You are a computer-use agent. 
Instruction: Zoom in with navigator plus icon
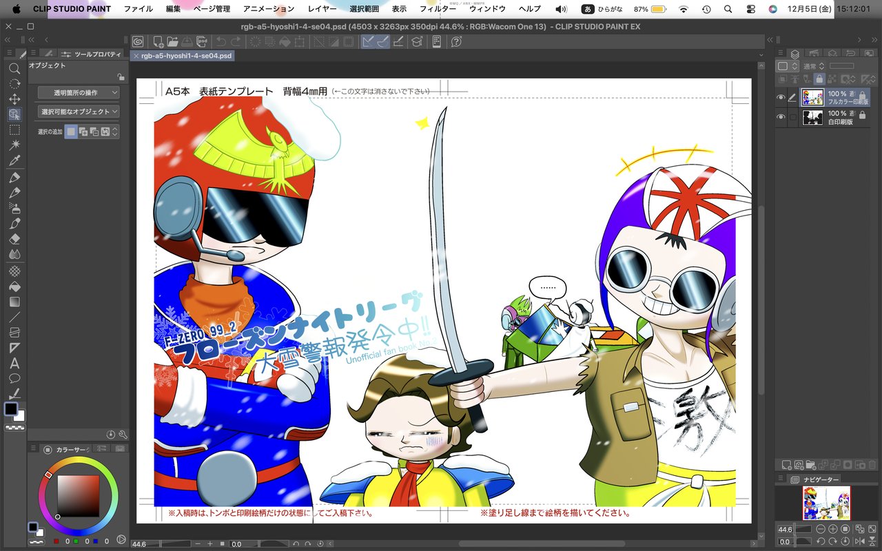click(x=832, y=529)
